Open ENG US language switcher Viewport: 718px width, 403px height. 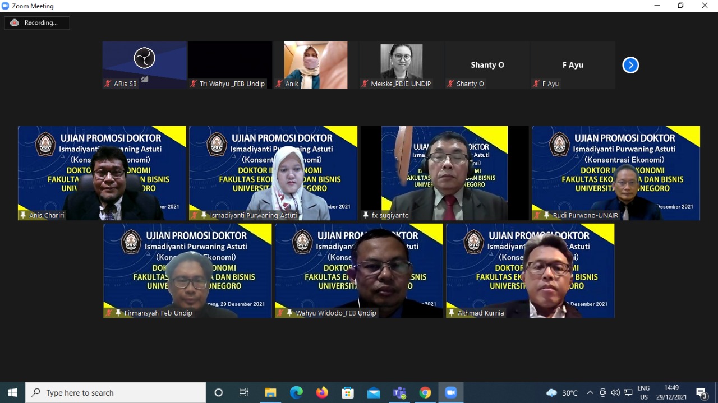[643, 392]
